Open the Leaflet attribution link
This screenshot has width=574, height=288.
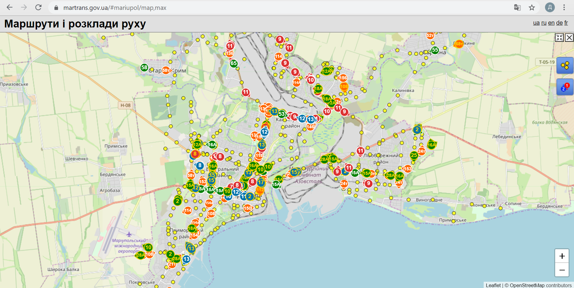[x=493, y=285]
